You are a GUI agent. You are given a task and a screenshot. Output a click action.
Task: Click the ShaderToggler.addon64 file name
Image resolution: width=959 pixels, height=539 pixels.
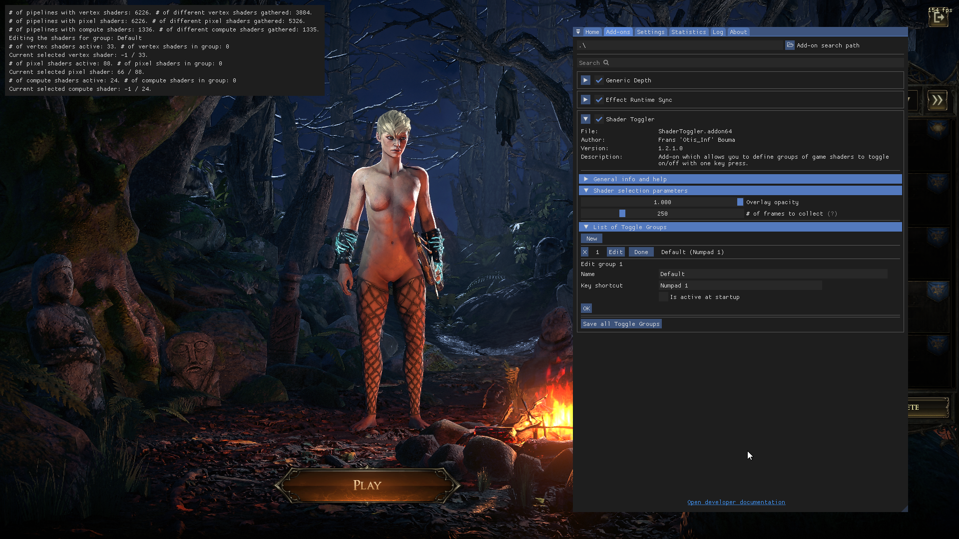695,131
